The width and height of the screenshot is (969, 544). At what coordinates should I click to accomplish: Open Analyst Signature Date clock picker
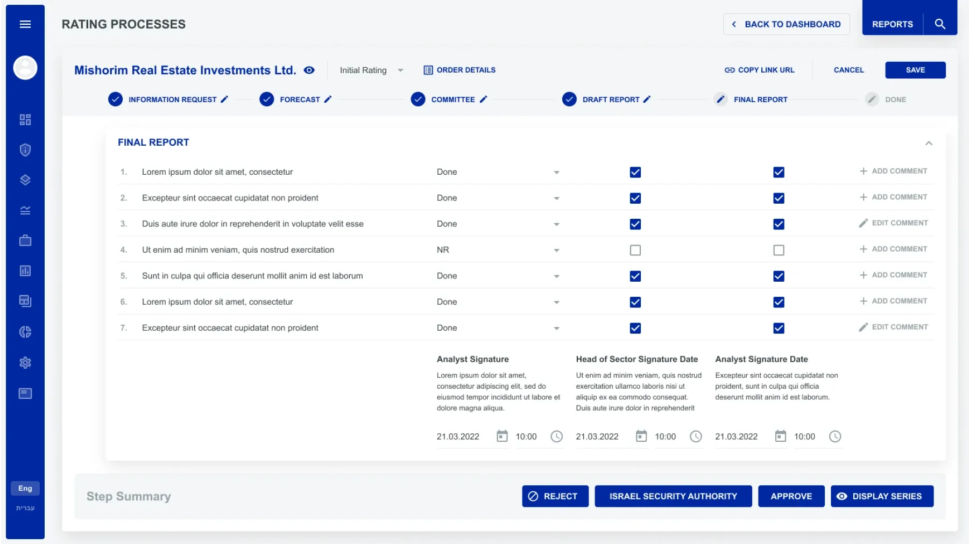(835, 436)
